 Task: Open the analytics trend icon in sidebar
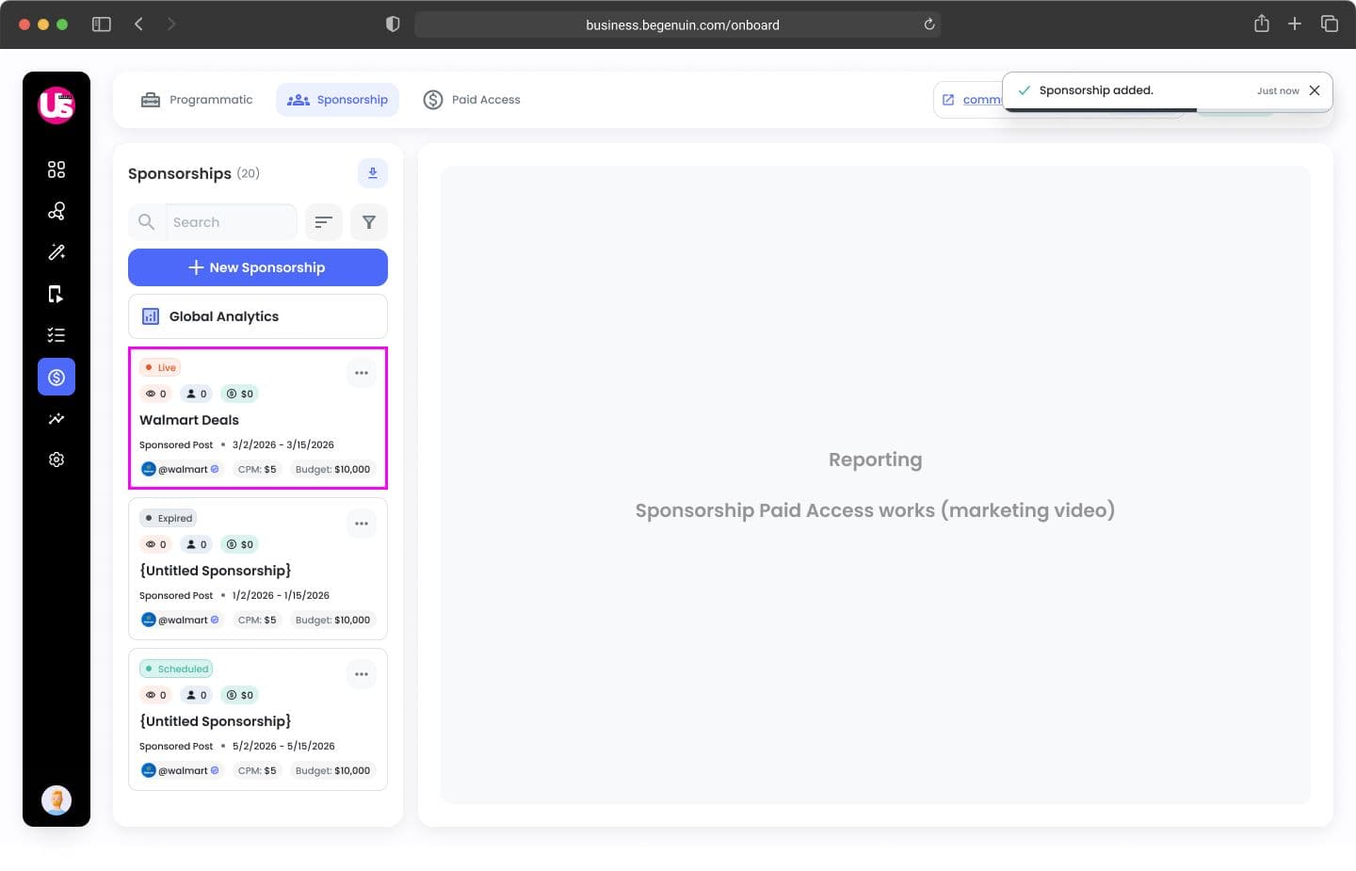[56, 418]
